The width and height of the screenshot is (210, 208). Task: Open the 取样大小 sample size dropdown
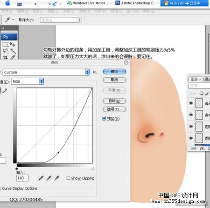61,20
